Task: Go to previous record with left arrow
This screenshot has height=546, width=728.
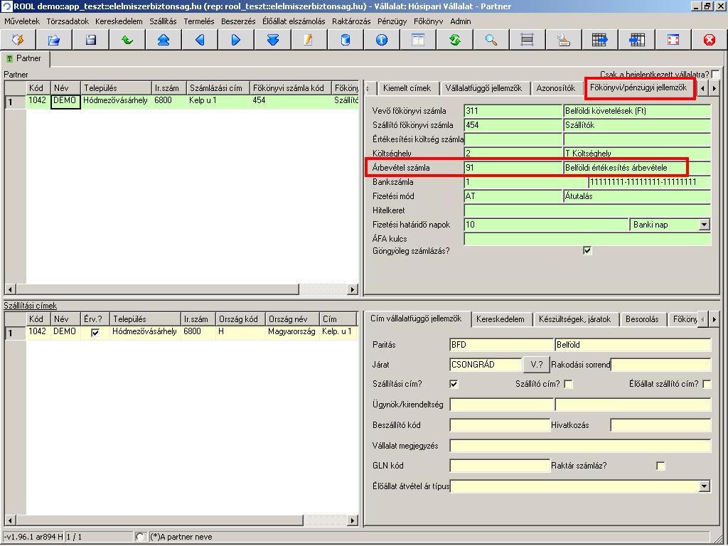Action: 200,40
